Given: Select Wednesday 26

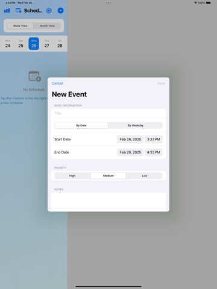Looking at the screenshot, I should [34, 44].
